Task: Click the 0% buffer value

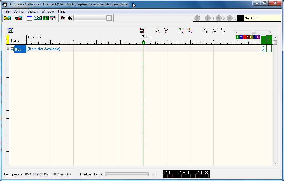Action: pyautogui.click(x=154, y=174)
